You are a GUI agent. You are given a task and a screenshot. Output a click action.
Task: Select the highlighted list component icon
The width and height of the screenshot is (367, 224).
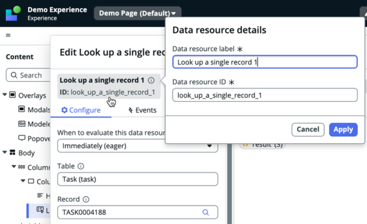pos(40,210)
